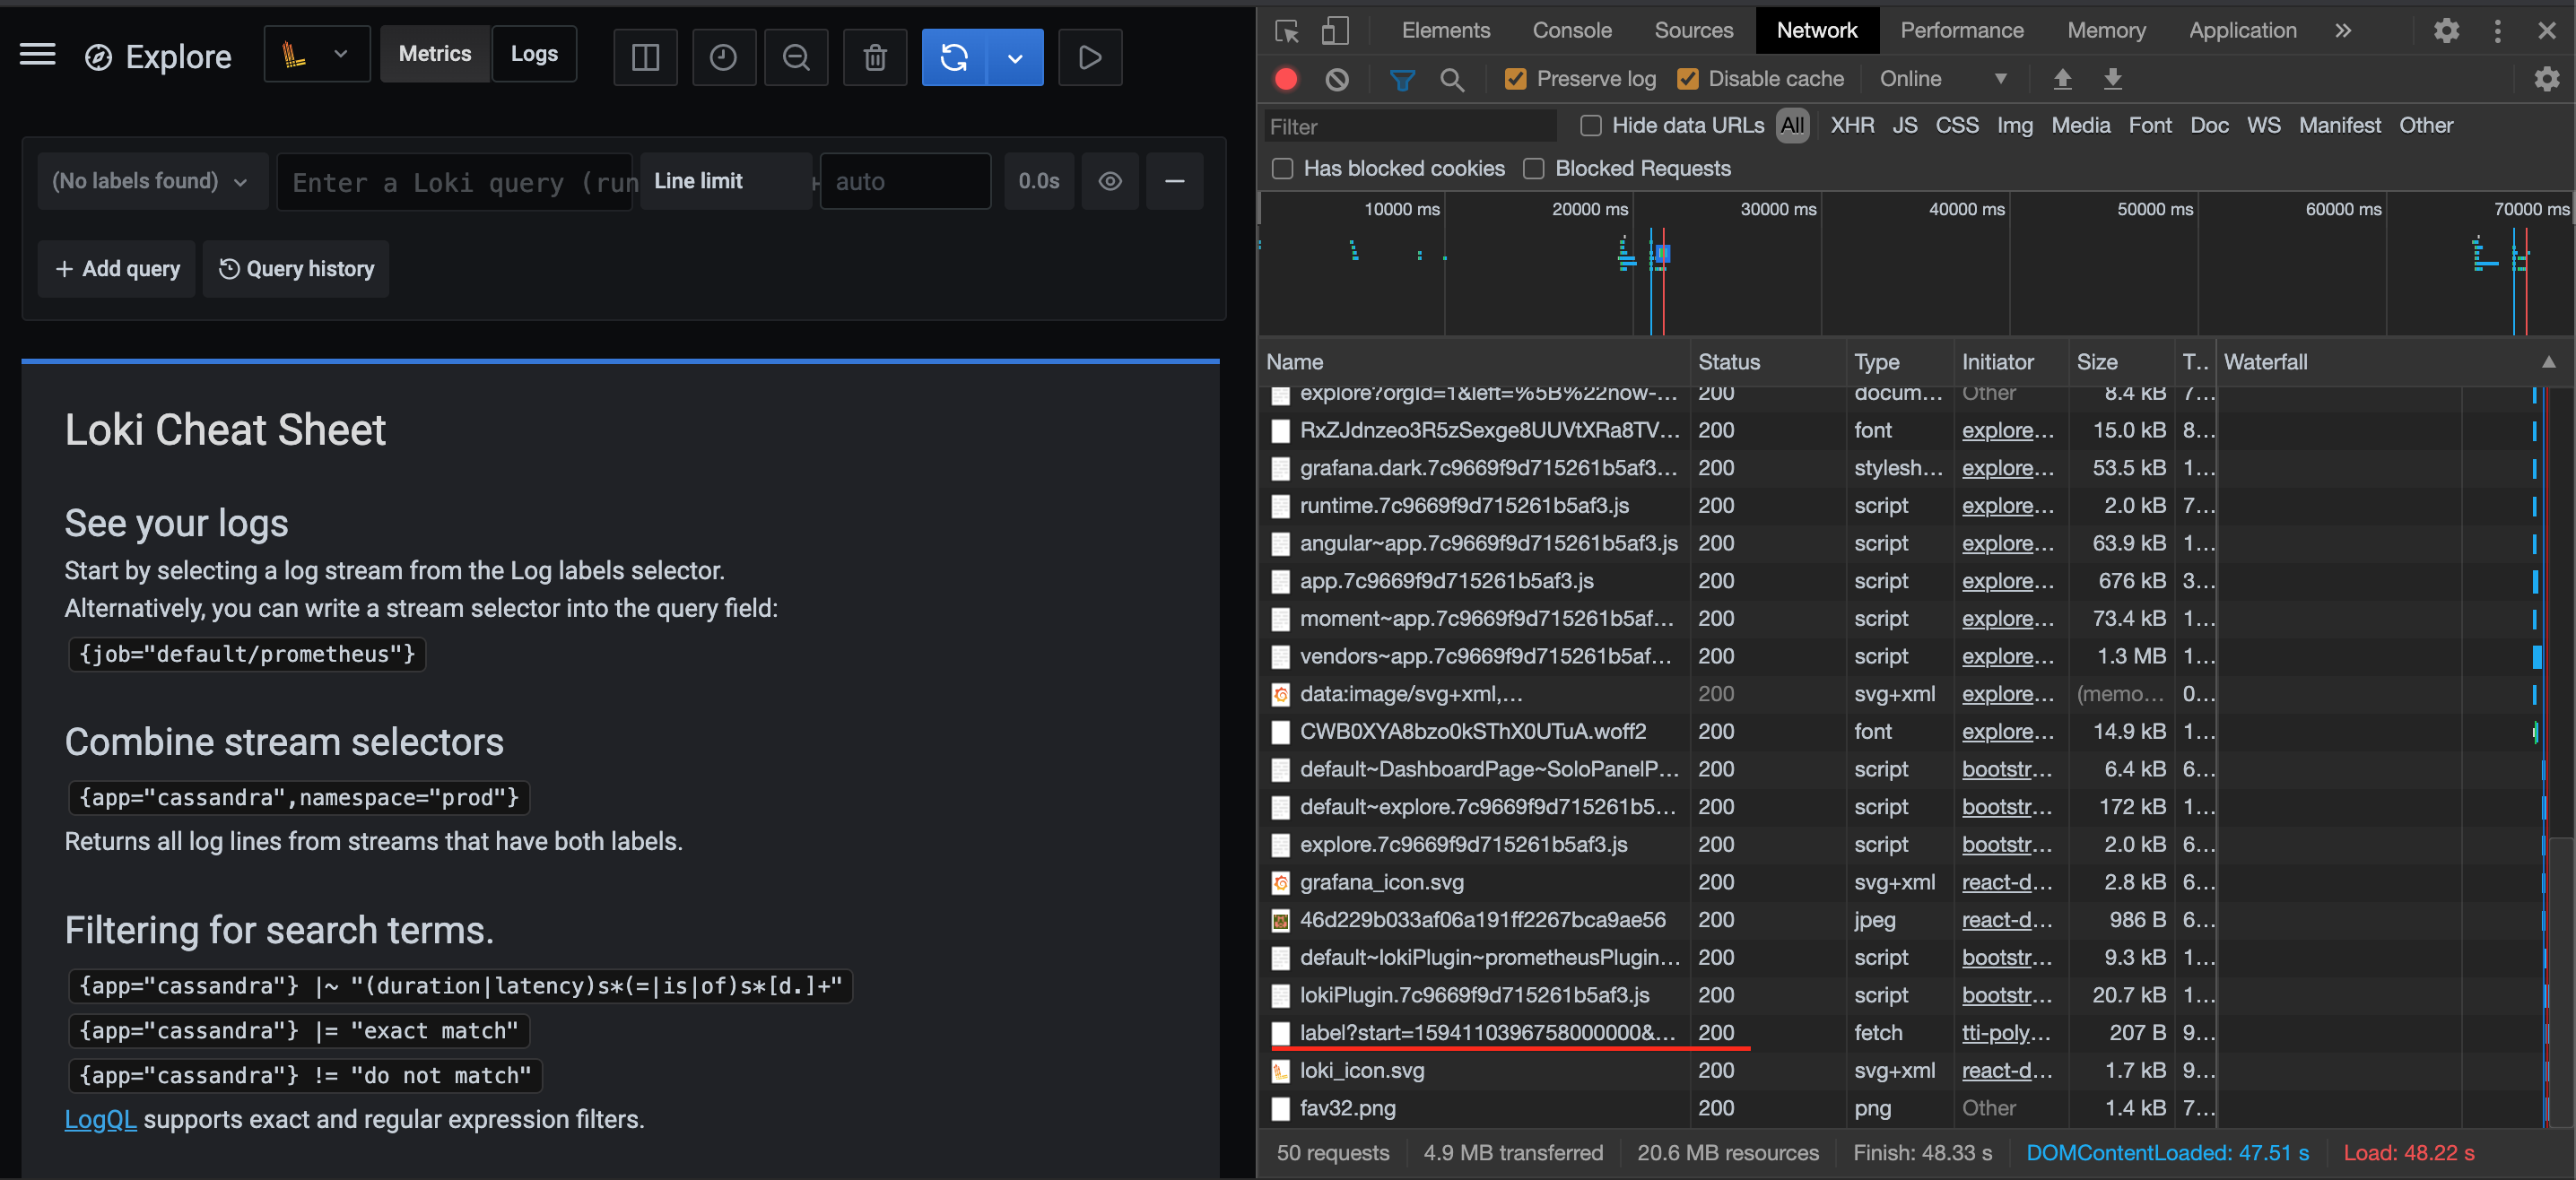
Task: Click the inspect element picker icon
Action: [x=1287, y=31]
